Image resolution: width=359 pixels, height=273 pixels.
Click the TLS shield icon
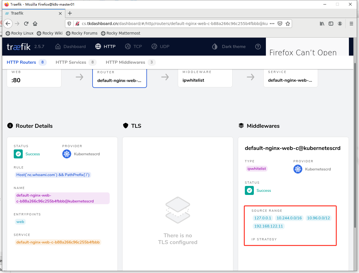126,126
